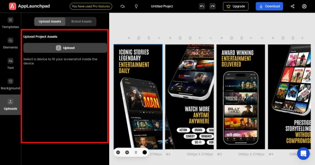Open the Templates sidebar section
Screen dimensions: 315x165
coord(10,23)
